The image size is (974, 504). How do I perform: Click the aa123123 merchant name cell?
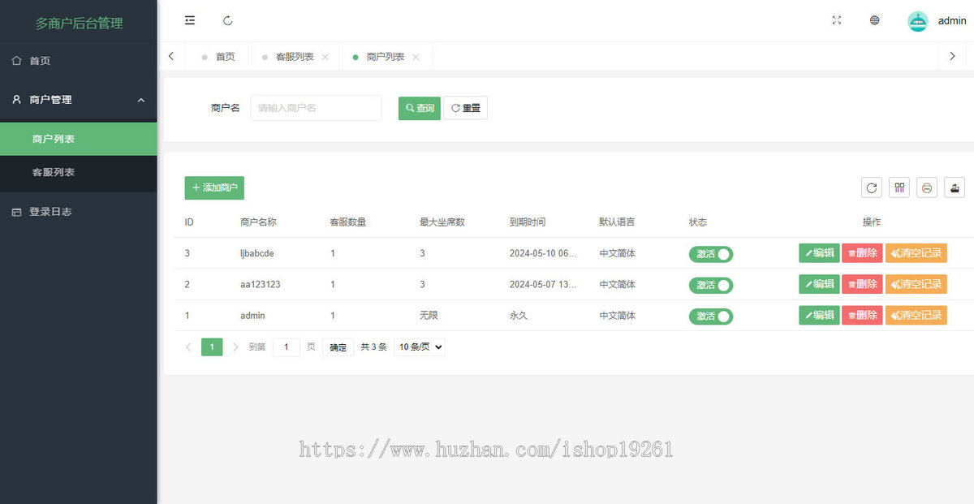261,284
